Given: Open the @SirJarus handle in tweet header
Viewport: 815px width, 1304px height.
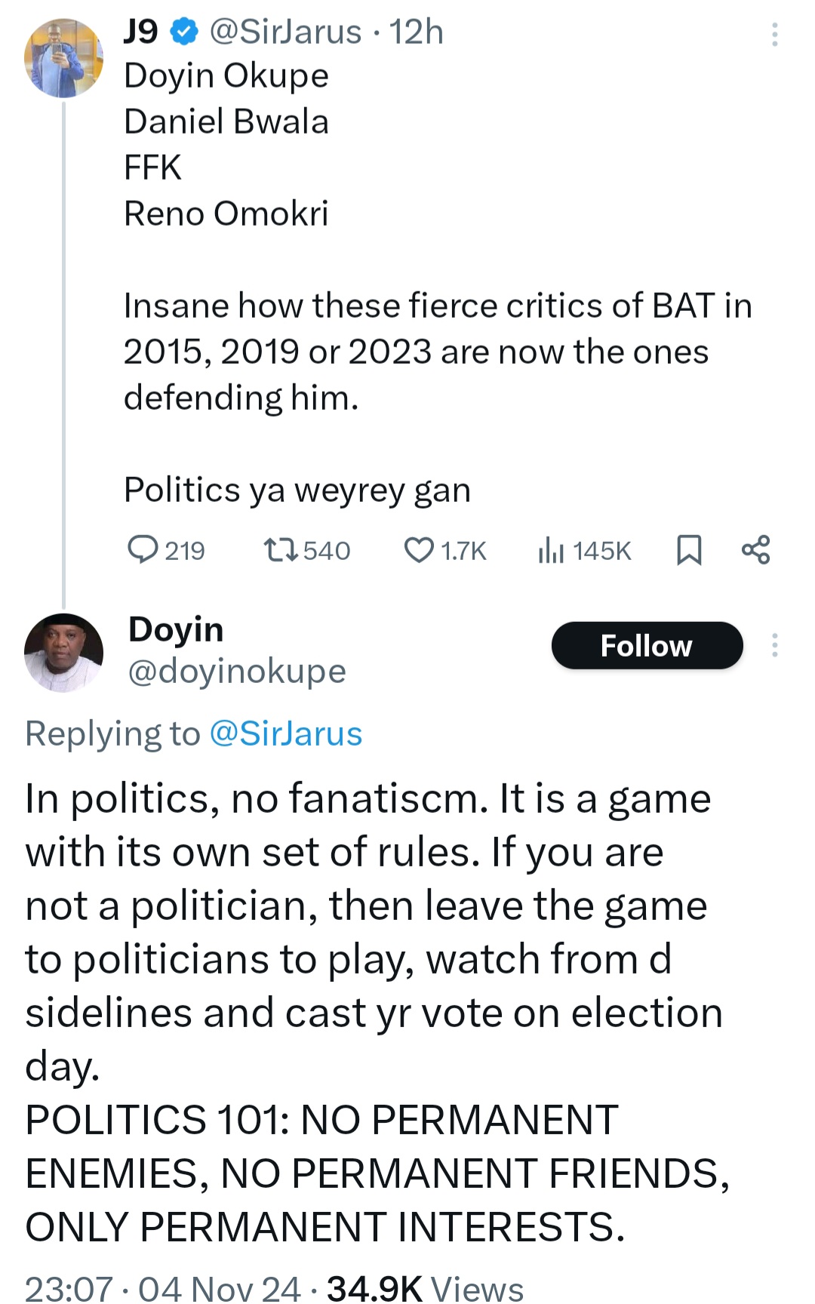Looking at the screenshot, I should click(x=284, y=32).
